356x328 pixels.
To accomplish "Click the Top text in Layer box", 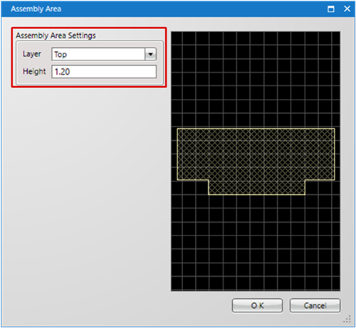I will (61, 55).
